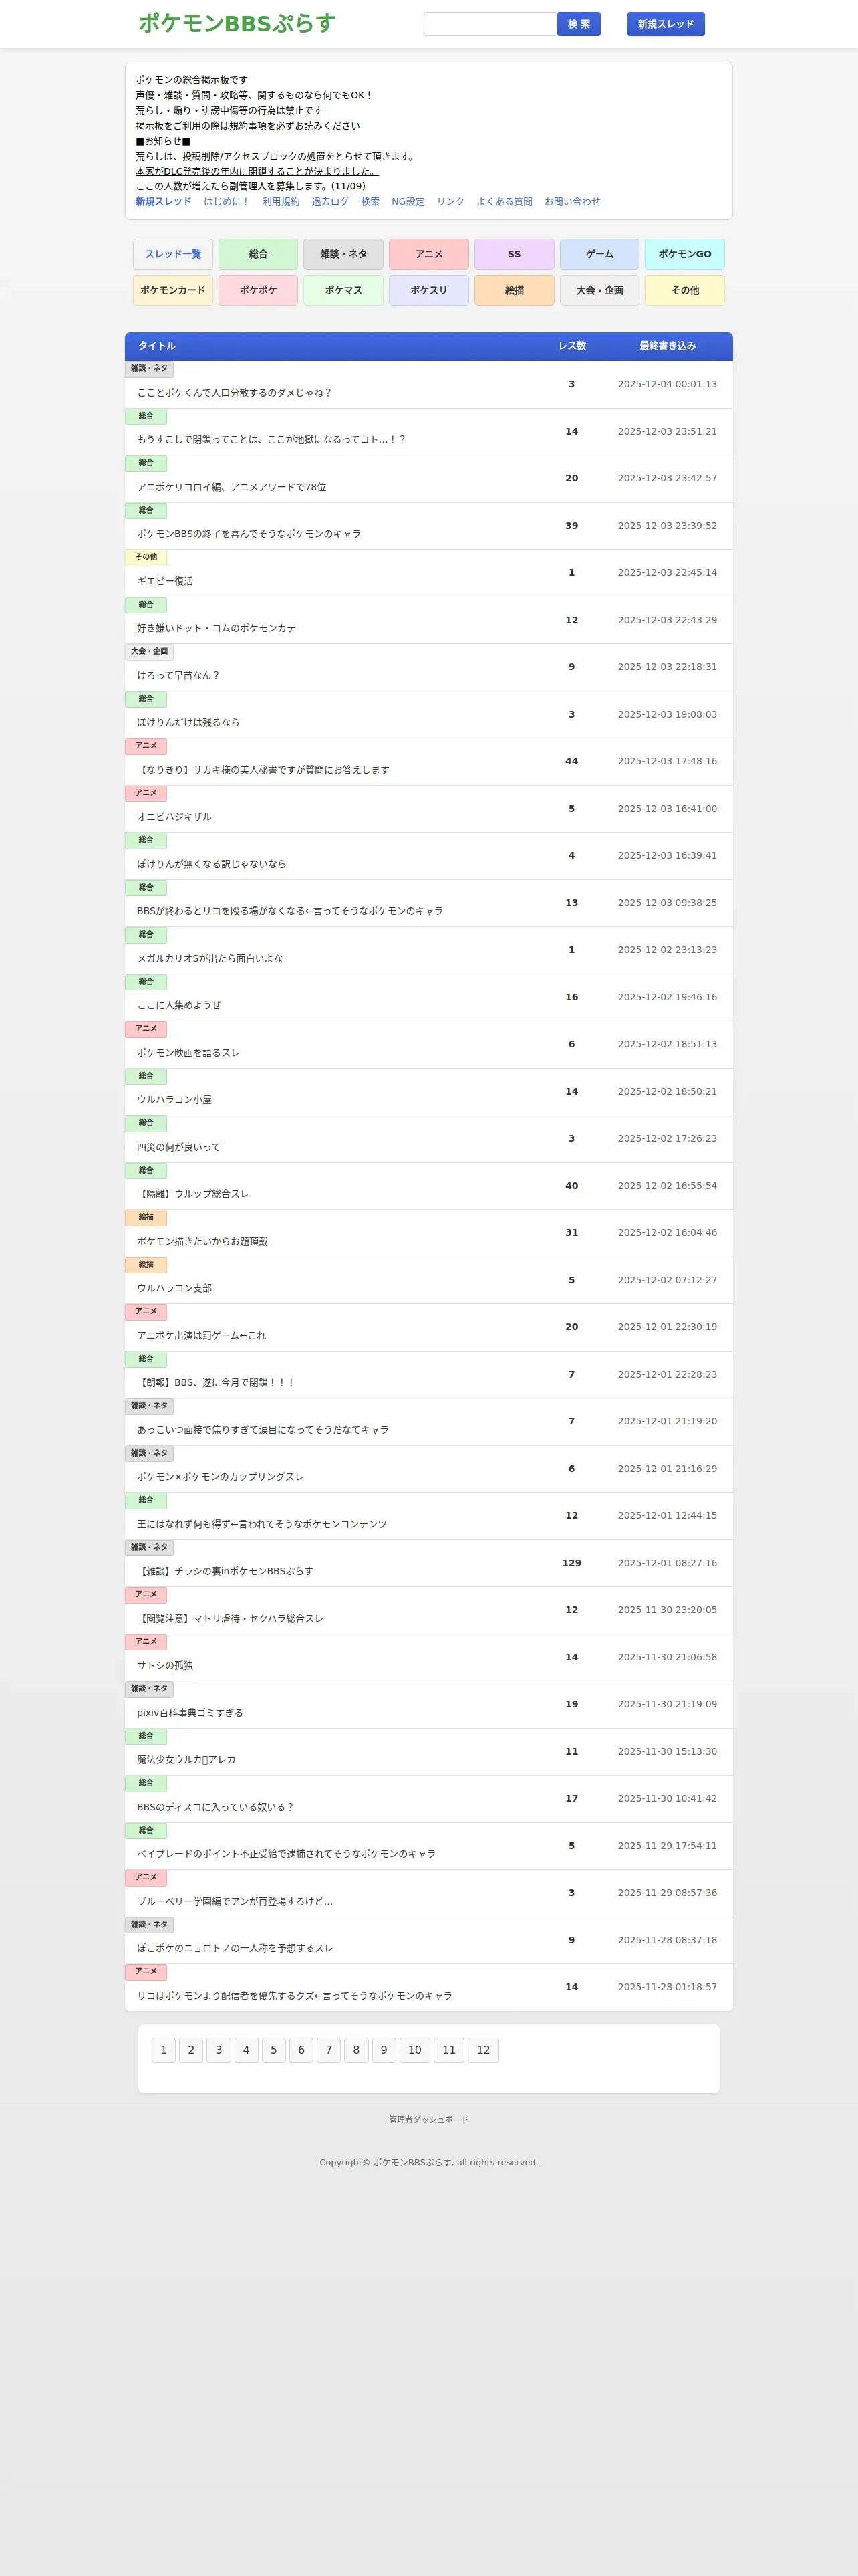Screen dimensions: 858x2576
Task: Open the リンク link in notice box
Action: coord(450,201)
